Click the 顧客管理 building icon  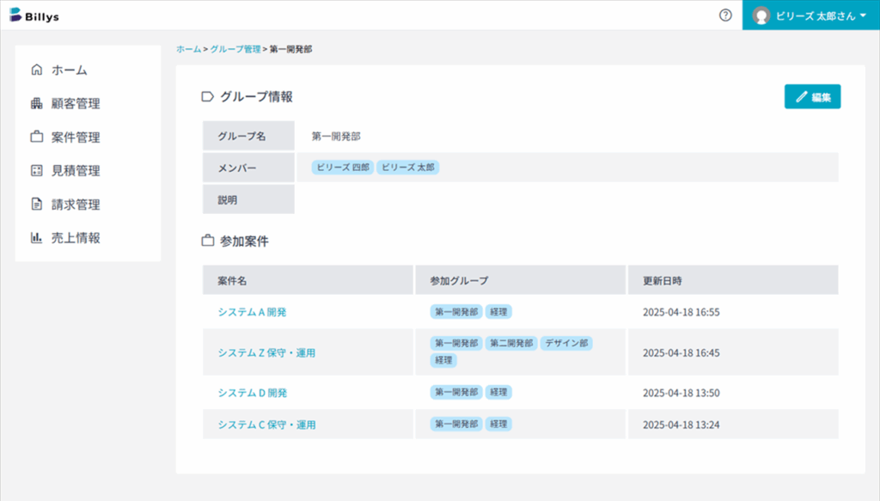(36, 103)
